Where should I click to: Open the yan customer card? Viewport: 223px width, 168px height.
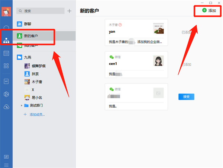(136, 32)
